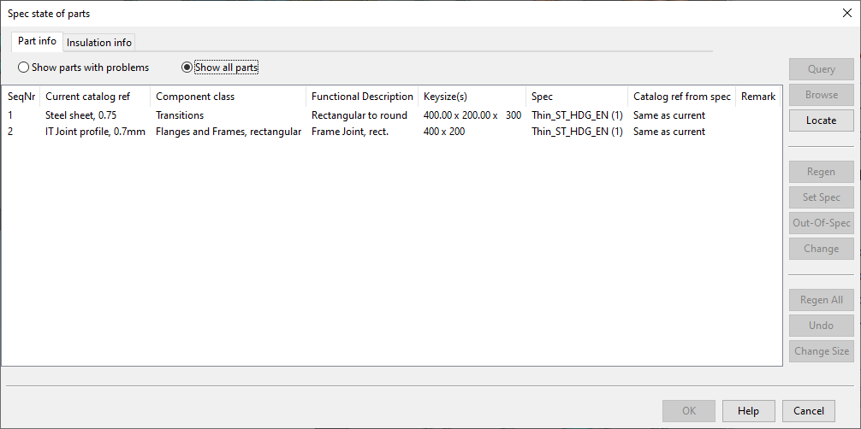Click the Functional Description column header
This screenshot has width=861, height=429.
pos(361,97)
